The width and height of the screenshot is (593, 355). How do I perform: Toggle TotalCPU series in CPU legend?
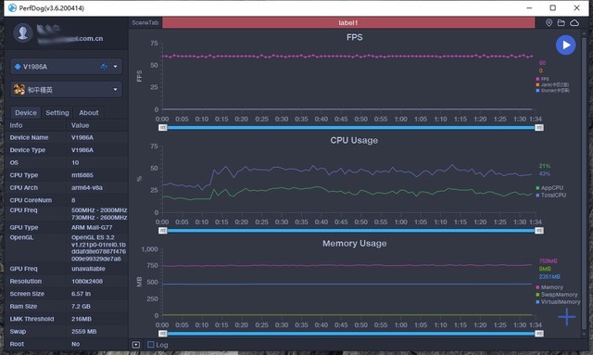551,195
